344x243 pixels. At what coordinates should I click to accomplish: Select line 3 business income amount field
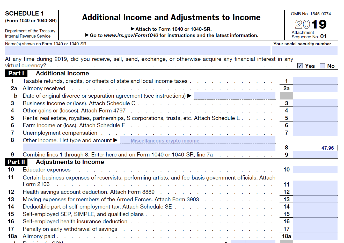315,103
